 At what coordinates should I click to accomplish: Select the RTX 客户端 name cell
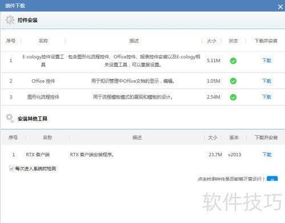click(38, 155)
